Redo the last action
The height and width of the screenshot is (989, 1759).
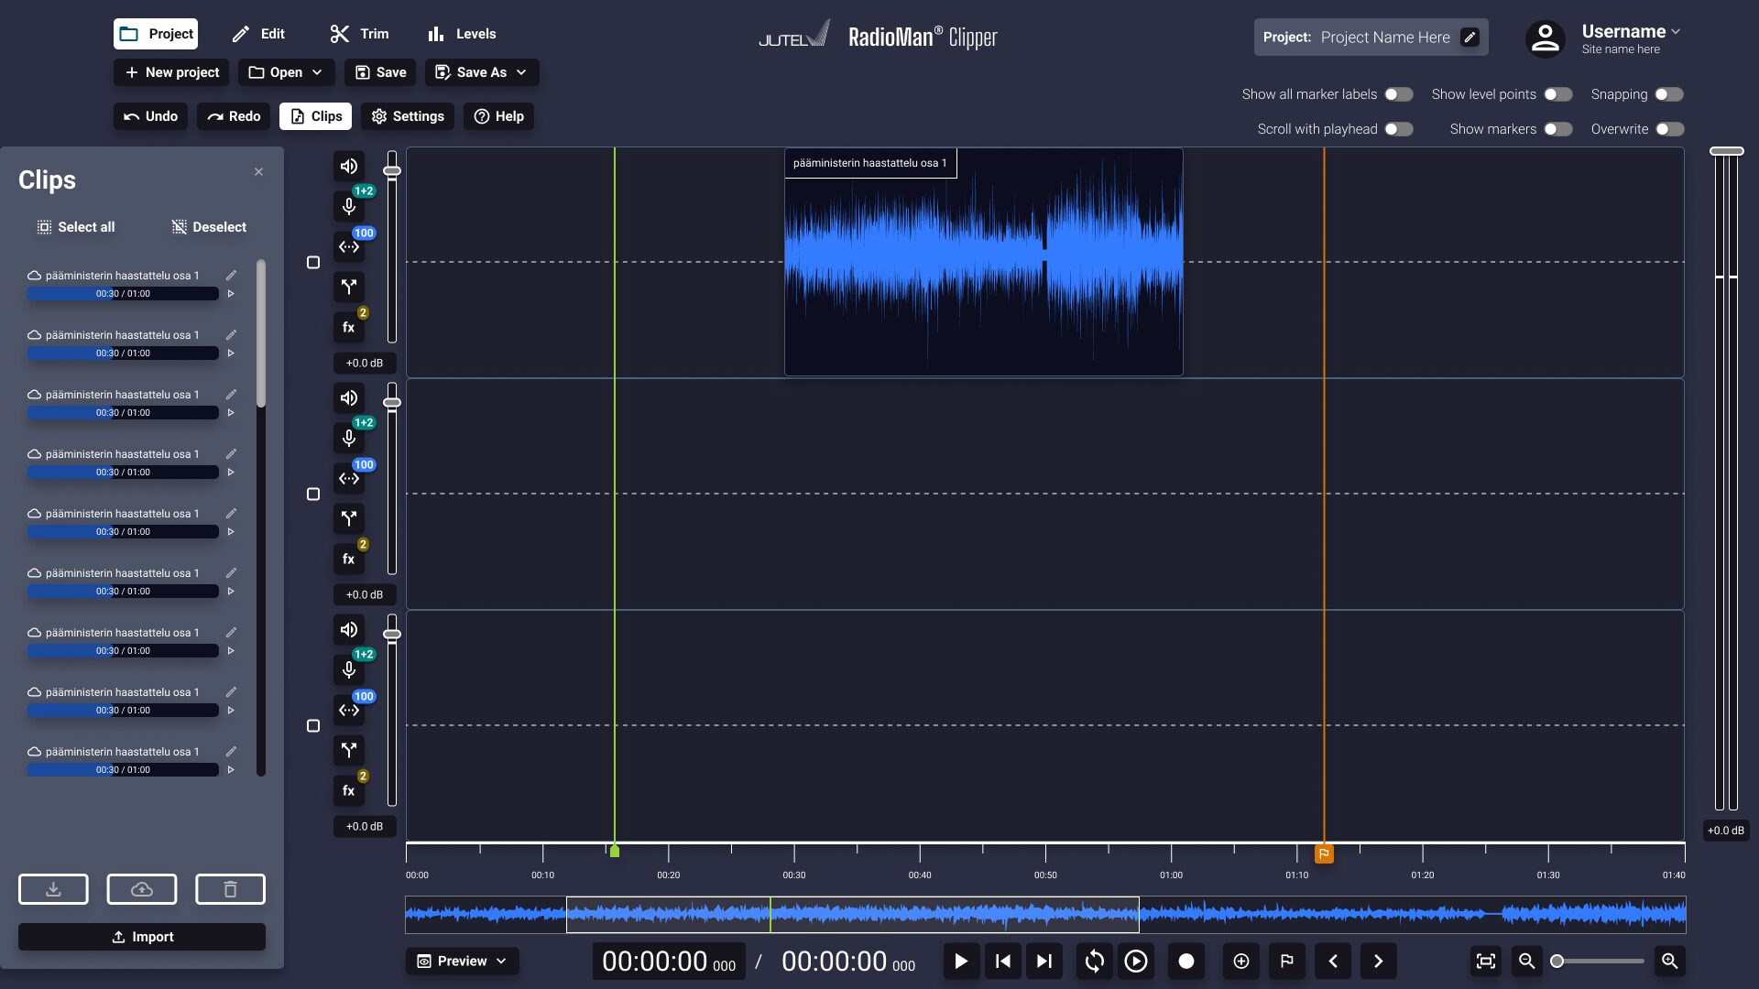tap(234, 116)
